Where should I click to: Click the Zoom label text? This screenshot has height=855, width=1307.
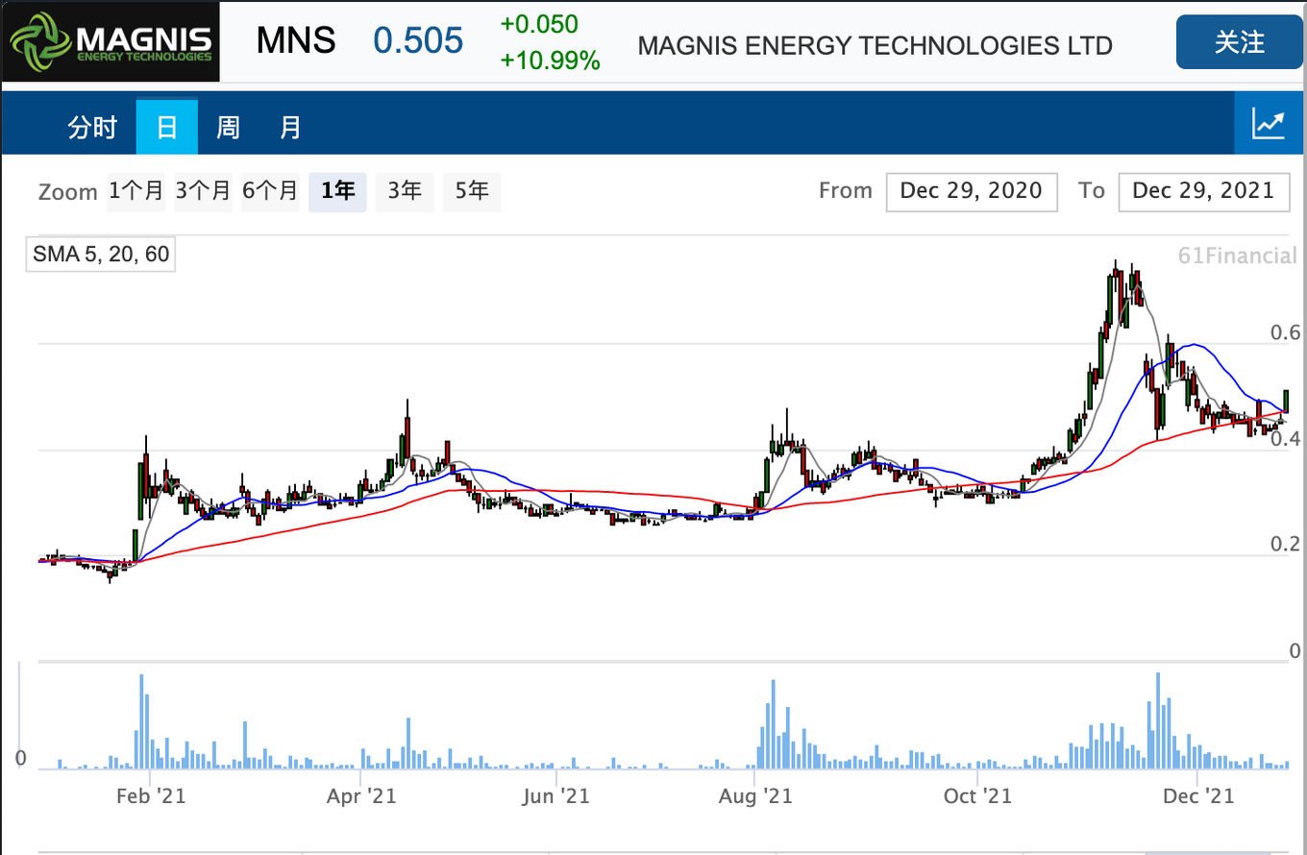(x=68, y=192)
